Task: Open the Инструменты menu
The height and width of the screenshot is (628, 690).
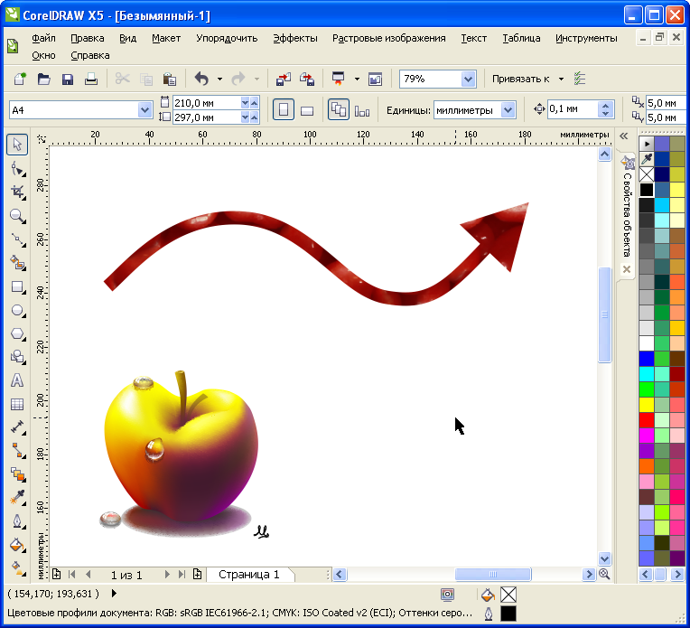Action: tap(586, 38)
